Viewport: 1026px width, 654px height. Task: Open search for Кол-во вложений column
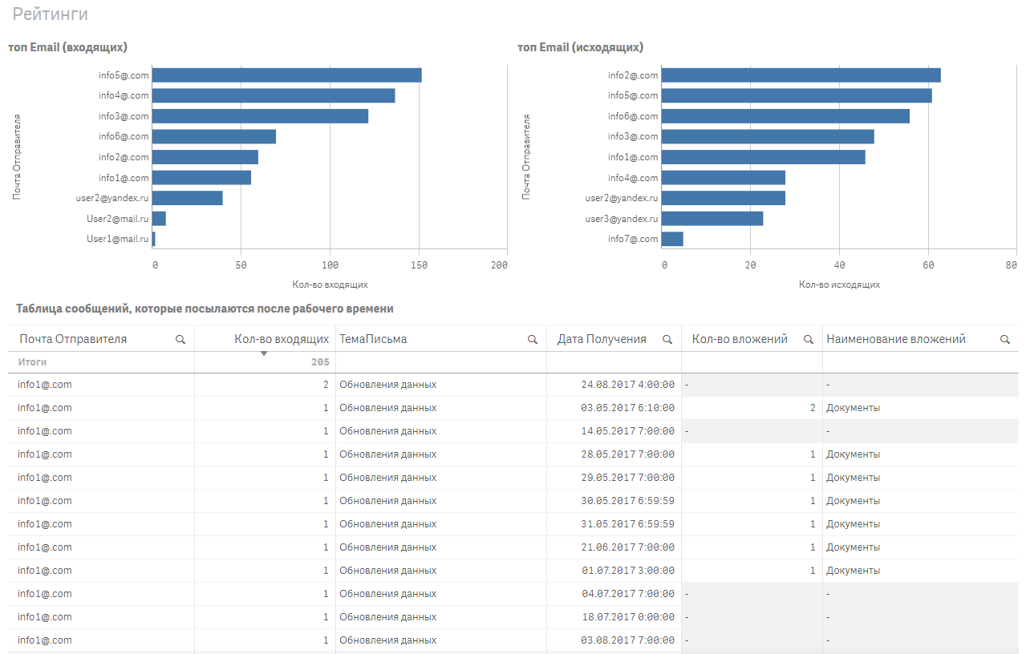coord(808,340)
